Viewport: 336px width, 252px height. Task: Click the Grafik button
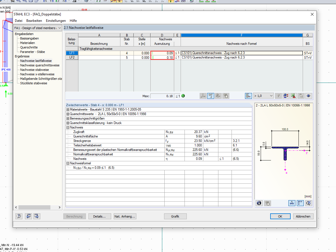(x=175, y=216)
